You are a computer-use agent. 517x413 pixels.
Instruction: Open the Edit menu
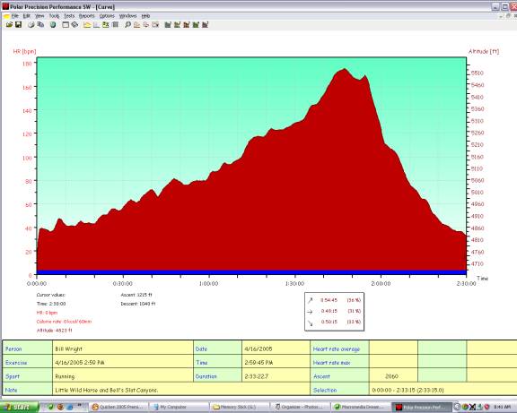click(27, 16)
